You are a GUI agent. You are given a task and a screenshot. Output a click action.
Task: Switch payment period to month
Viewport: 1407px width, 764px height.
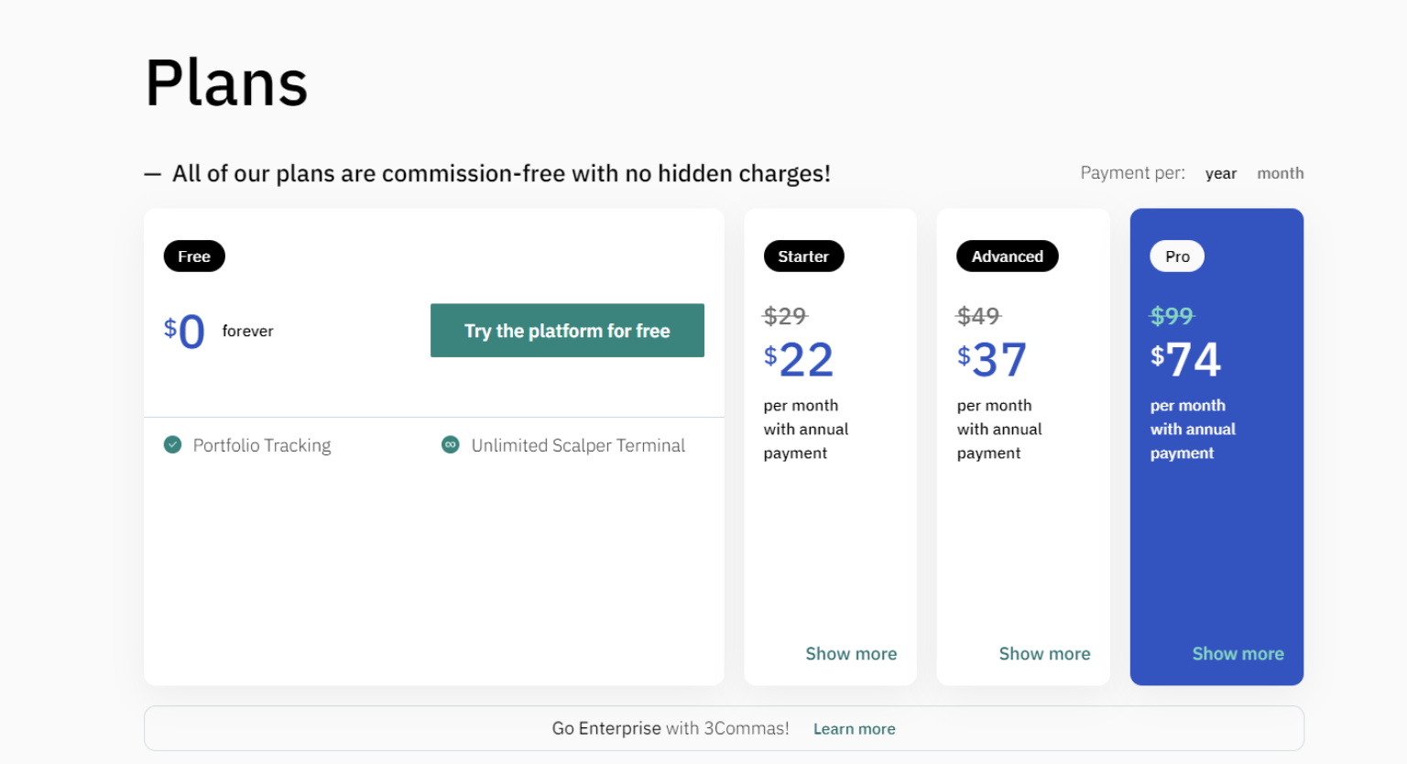pos(1280,173)
